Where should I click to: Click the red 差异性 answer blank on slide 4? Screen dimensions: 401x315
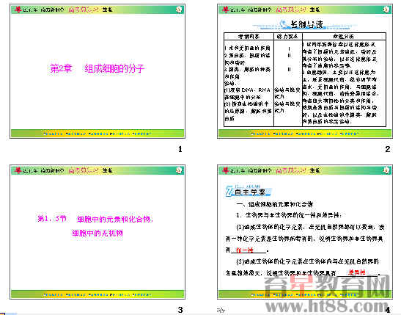pyautogui.click(x=357, y=272)
